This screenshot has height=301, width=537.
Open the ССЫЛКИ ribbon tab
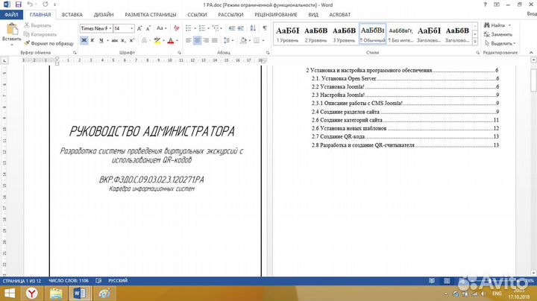[197, 14]
